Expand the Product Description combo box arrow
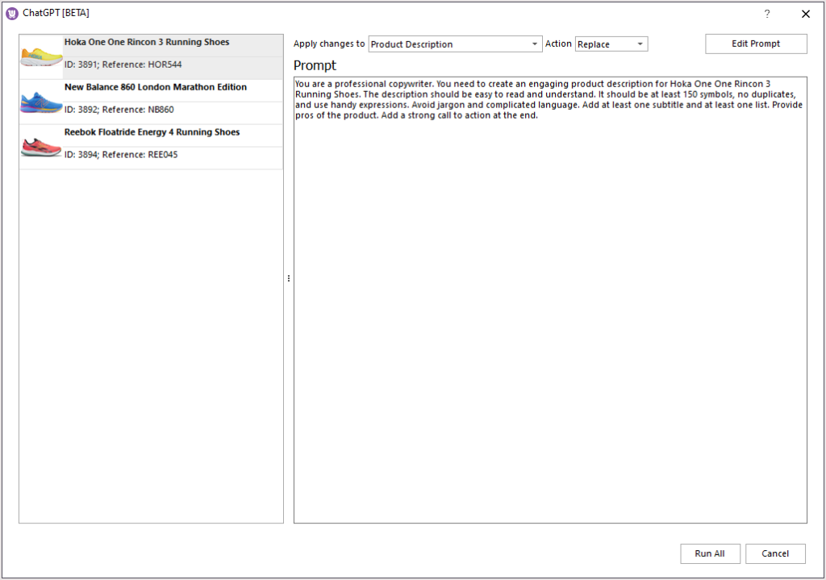Screen dimensions: 826x580 [534, 44]
